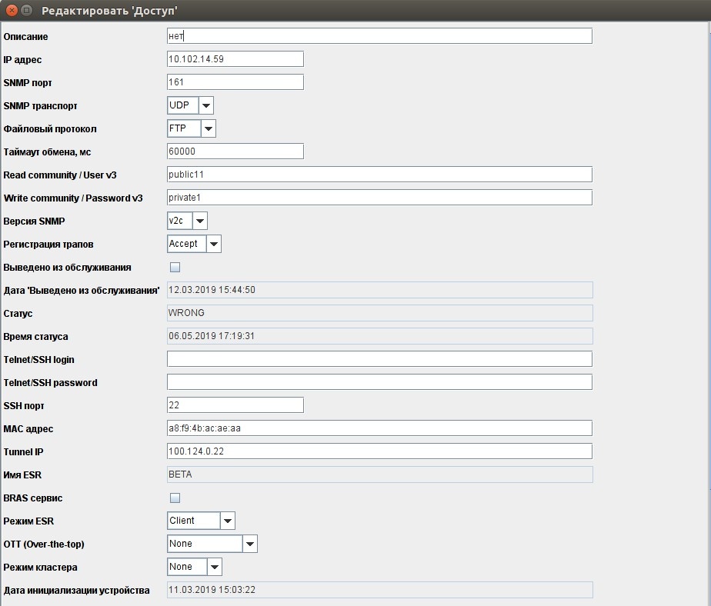This screenshot has height=606, width=711.
Task: Expand the Файловый протокол FTP dropdown
Action: (208, 128)
